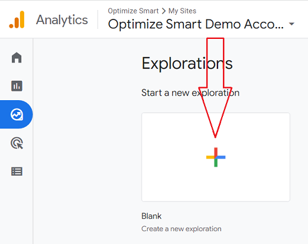308x244 pixels.
Task: Open the Blank exploration card
Action: (x=216, y=157)
